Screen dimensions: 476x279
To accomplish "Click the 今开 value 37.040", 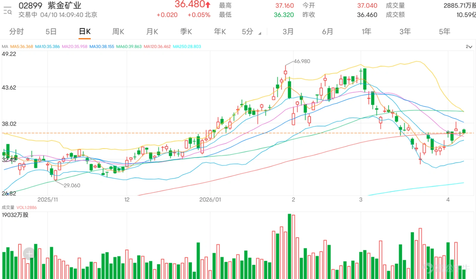I will (367, 5).
